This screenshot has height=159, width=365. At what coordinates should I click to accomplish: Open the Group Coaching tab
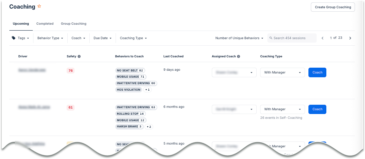tap(73, 24)
